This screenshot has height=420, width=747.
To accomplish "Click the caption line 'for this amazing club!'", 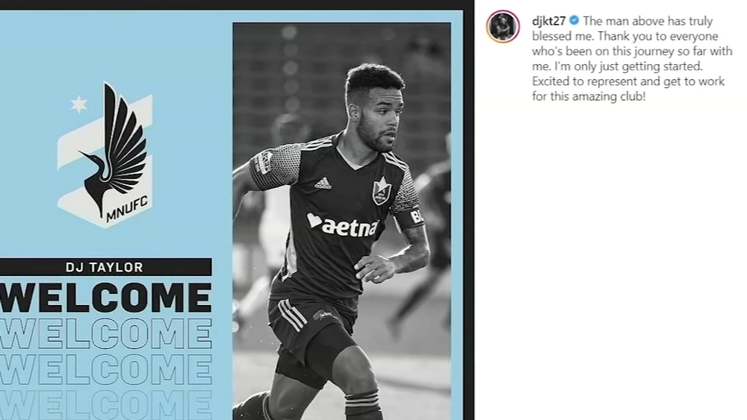I will (589, 96).
